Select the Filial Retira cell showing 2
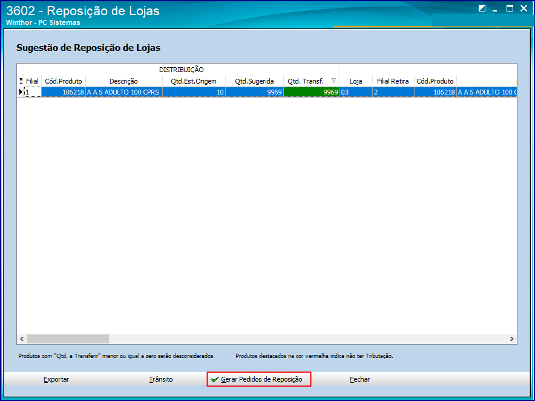Viewport: 535px width, 401px height. [x=393, y=92]
